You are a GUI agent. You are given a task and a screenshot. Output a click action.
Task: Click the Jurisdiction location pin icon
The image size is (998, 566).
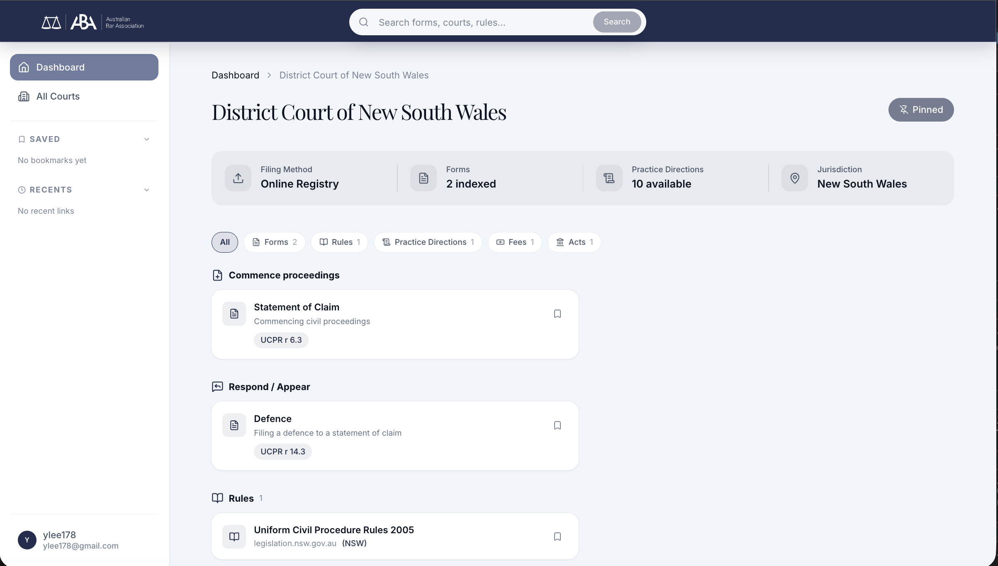tap(794, 178)
